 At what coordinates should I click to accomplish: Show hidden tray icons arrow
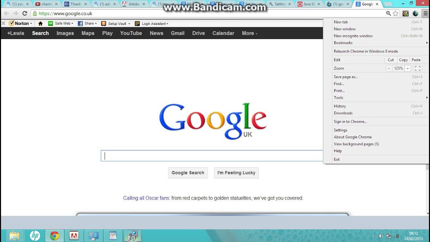[374, 236]
